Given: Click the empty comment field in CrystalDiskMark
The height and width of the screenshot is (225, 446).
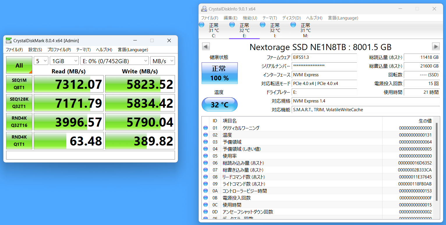Looking at the screenshot, I should [x=91, y=155].
